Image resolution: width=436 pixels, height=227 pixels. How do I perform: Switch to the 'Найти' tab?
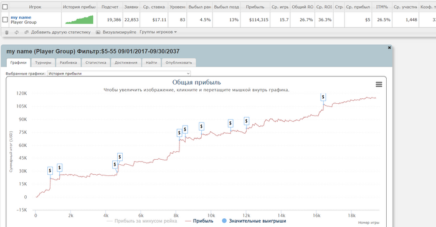tap(151, 63)
